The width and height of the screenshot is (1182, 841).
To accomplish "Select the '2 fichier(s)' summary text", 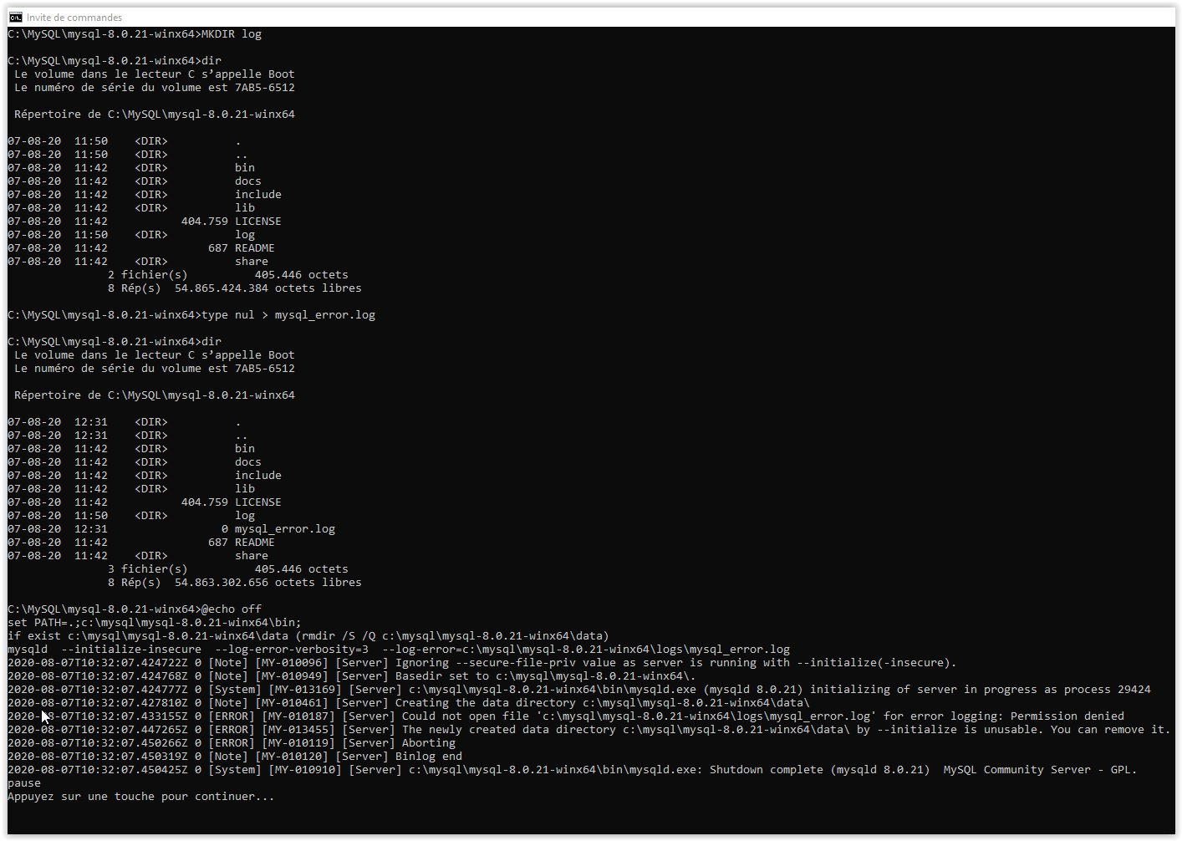I will tap(148, 275).
